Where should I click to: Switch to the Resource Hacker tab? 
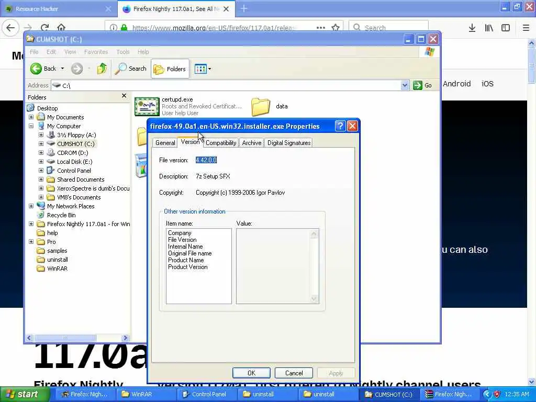click(x=58, y=8)
